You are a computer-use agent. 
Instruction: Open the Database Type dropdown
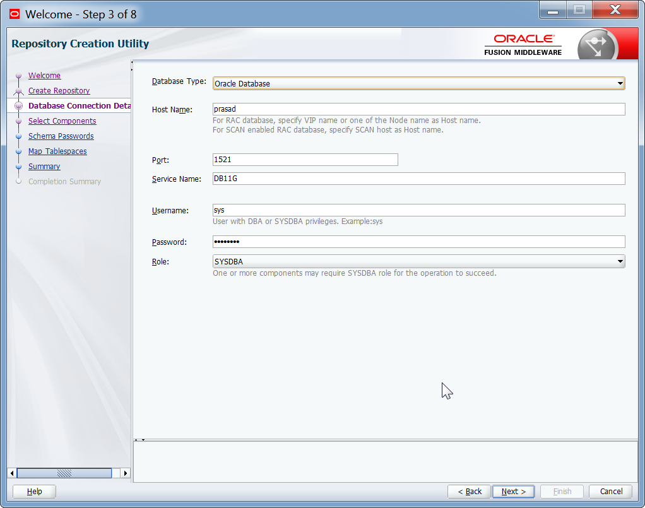coord(419,83)
